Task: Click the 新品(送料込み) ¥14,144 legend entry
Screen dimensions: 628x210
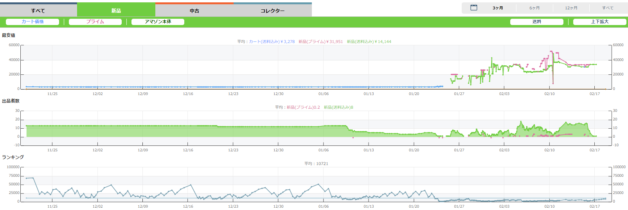Action: 369,41
